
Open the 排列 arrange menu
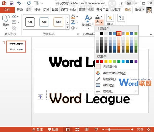pos(110,20)
